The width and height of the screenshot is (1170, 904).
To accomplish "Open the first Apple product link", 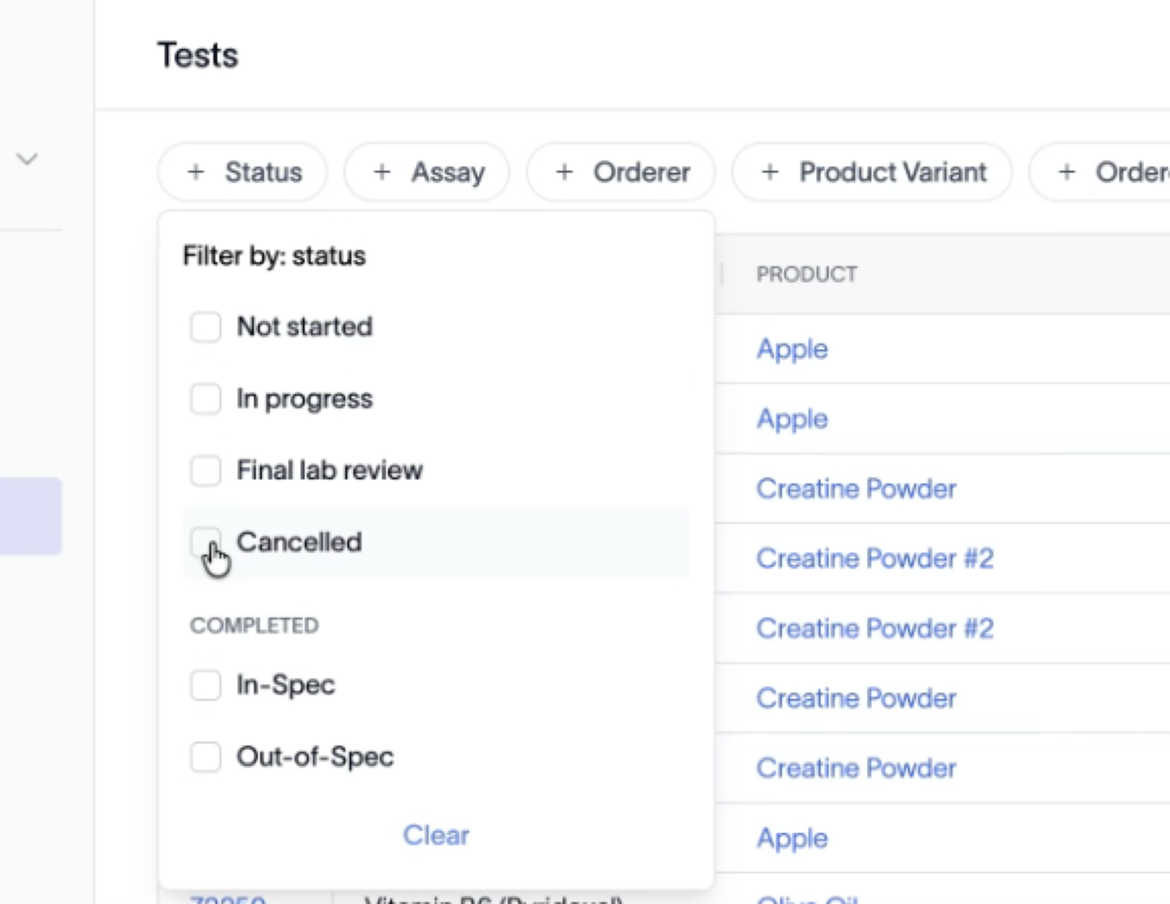I will point(792,349).
